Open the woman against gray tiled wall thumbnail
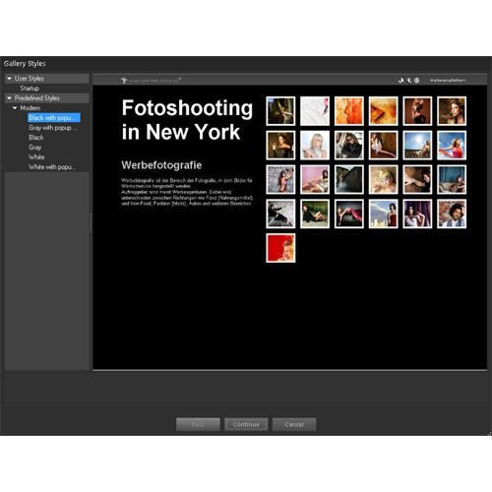 [x=280, y=179]
